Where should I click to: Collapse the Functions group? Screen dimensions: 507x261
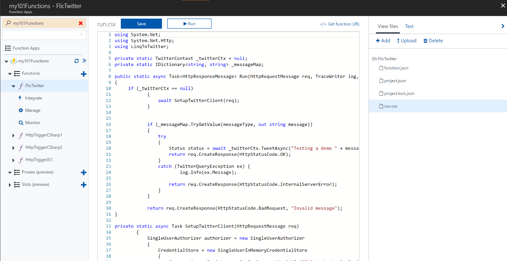coord(10,74)
